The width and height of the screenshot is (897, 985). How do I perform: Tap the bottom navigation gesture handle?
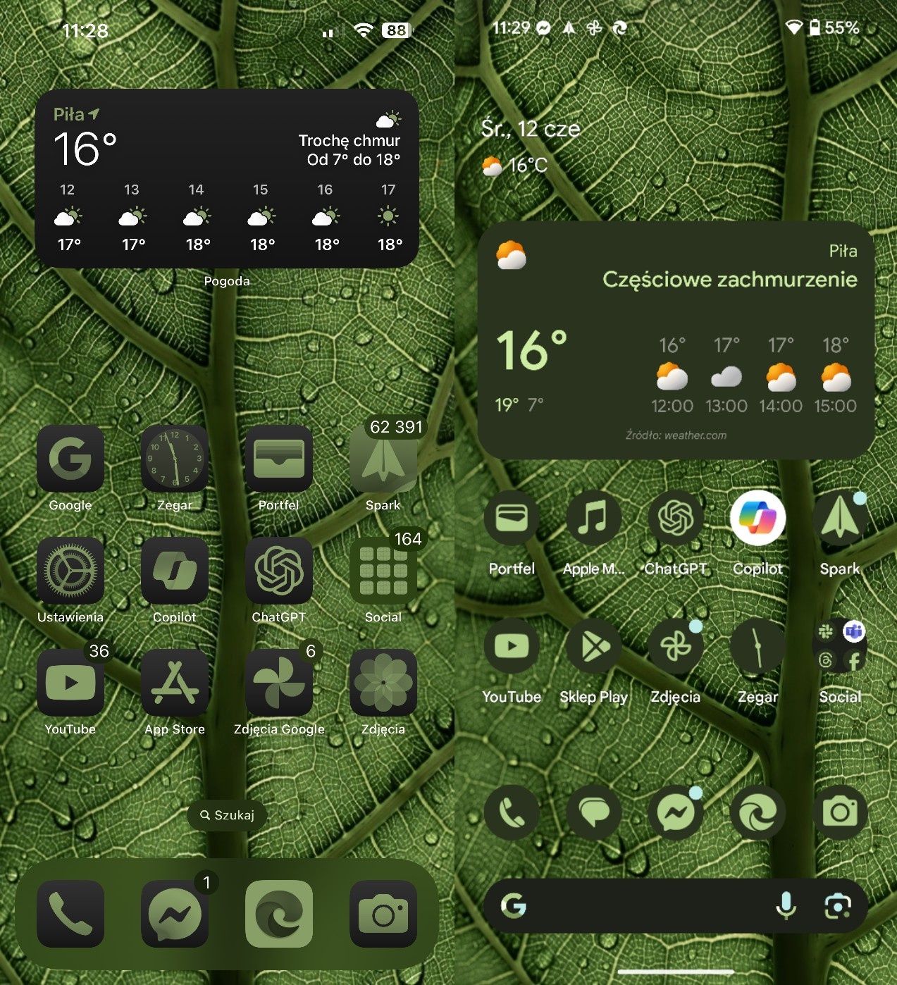(x=676, y=972)
